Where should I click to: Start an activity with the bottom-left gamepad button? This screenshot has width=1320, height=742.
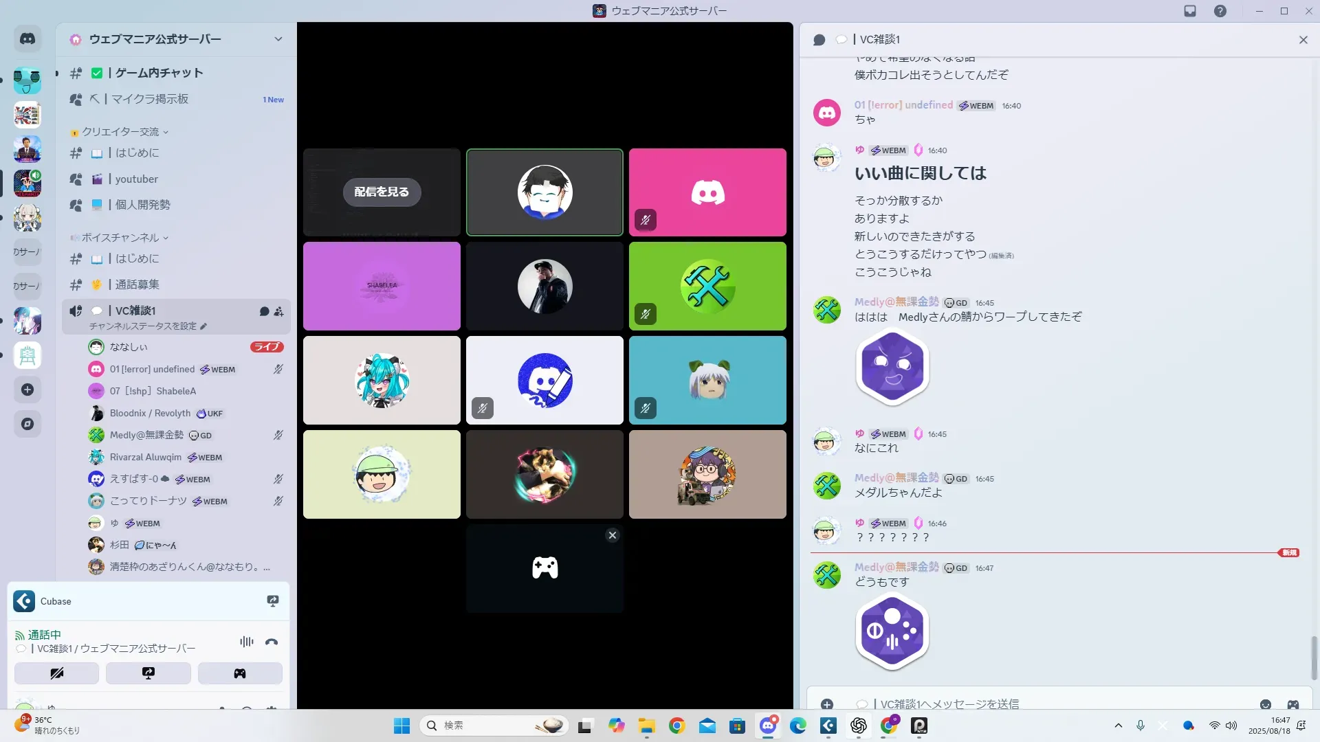(240, 673)
